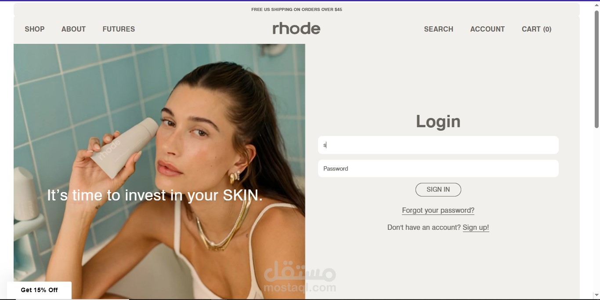Image resolution: width=600 pixels, height=300 pixels.
Task: Click the "invest in your SKIN" headline
Action: tap(155, 195)
